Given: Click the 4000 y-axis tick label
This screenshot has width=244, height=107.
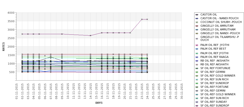Looking at the screenshot, I should (x=11, y=13).
